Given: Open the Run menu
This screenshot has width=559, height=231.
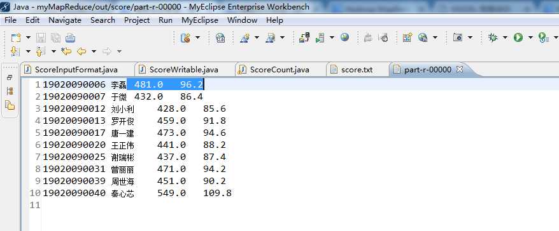Looking at the screenshot, I should (166, 20).
